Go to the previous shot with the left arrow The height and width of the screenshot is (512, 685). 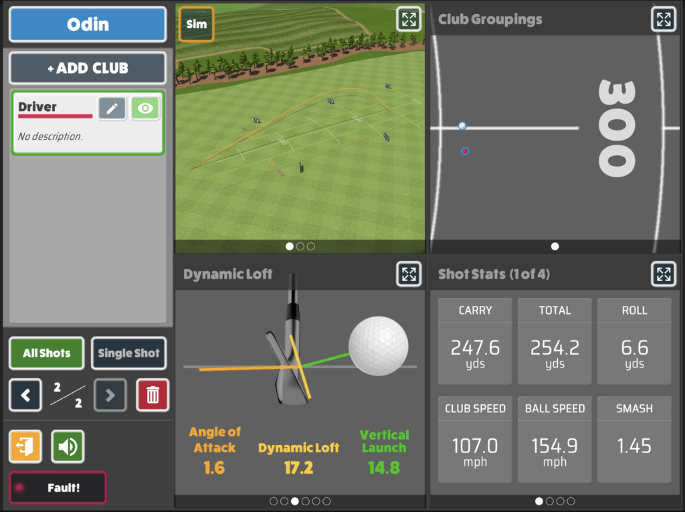click(25, 395)
